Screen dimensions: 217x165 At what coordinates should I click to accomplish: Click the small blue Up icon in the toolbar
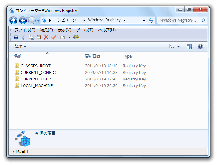point(16,37)
